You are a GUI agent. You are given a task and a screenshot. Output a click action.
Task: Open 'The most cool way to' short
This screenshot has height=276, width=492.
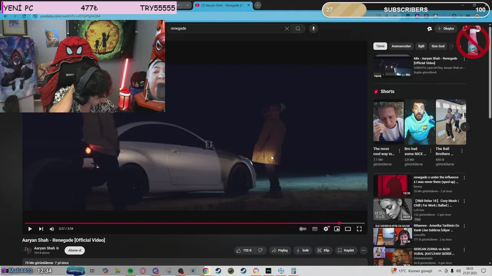click(388, 122)
